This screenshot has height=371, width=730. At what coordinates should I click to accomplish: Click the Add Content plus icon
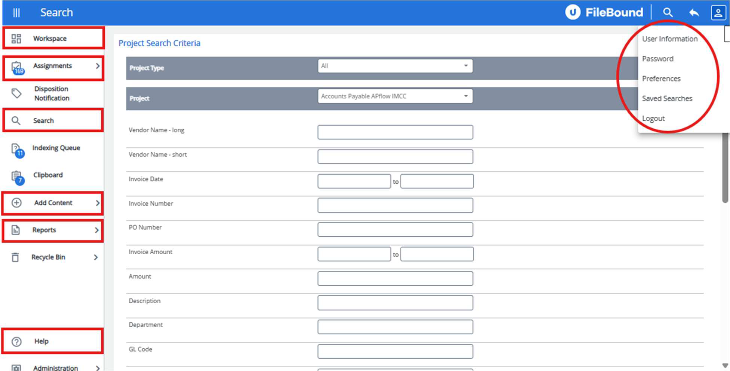(x=16, y=203)
